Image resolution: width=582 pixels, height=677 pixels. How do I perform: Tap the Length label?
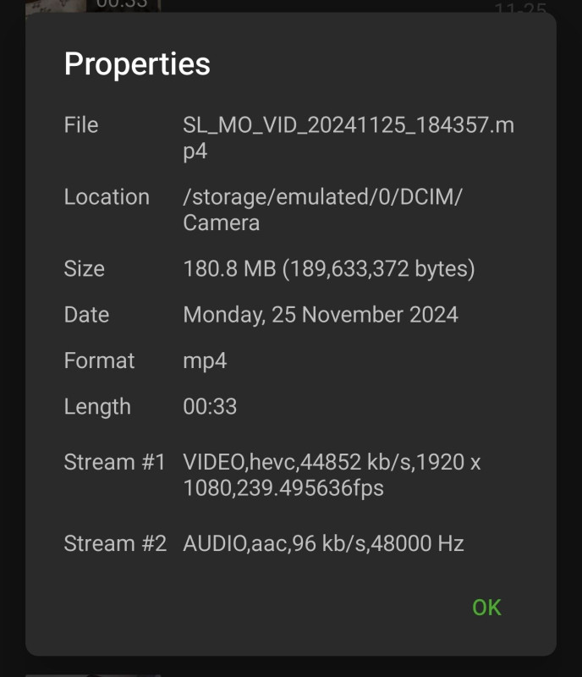97,407
